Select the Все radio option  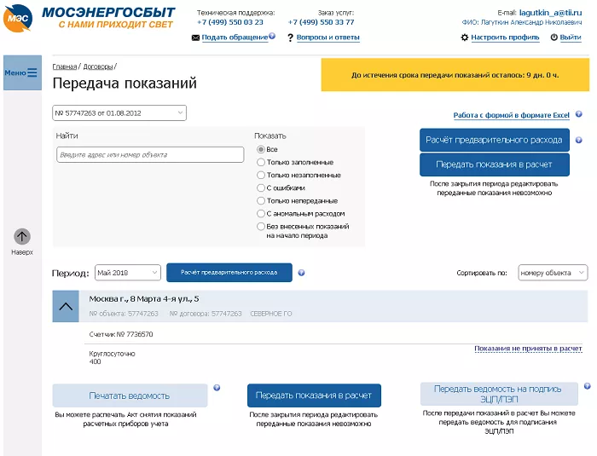[x=261, y=149]
